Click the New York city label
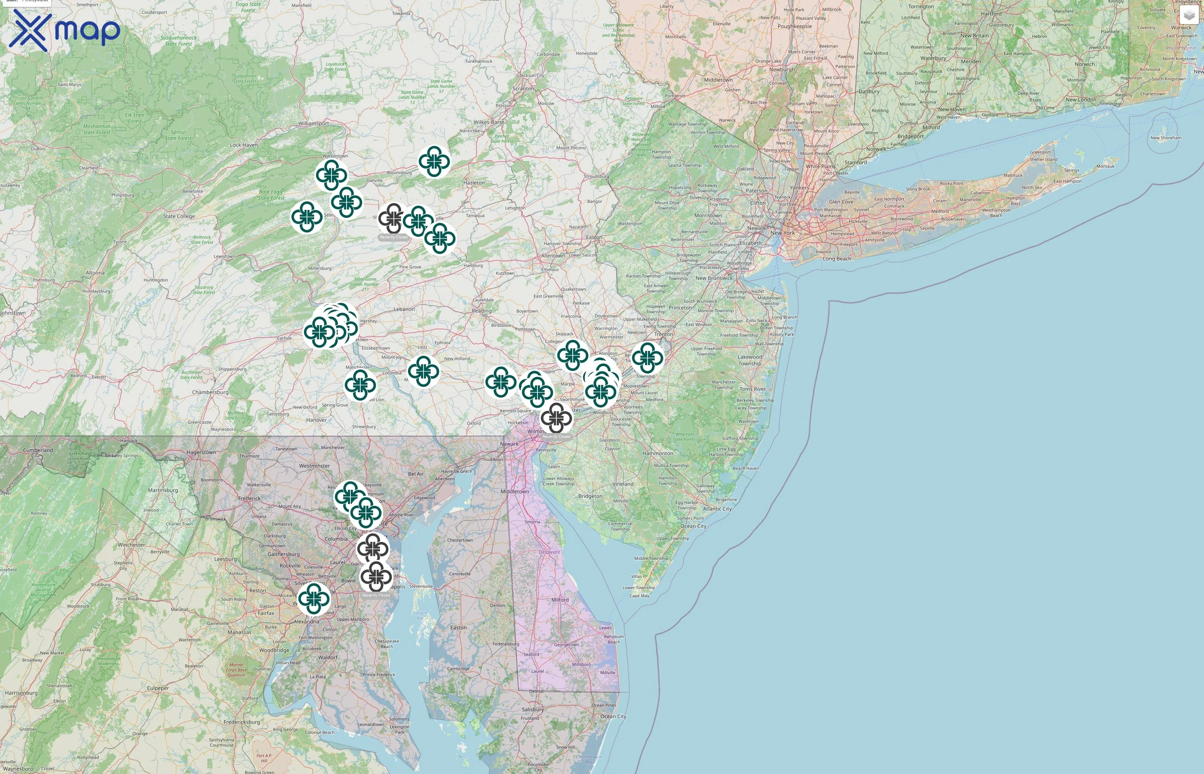Screen dimensions: 1204x774 click(783, 233)
